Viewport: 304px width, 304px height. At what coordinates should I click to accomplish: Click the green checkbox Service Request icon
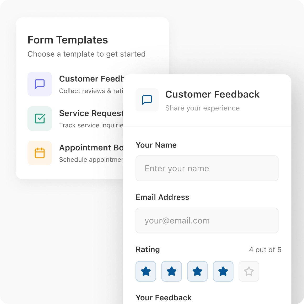pos(40,118)
